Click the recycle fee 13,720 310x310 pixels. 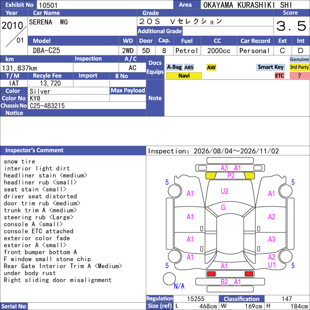tap(50, 83)
